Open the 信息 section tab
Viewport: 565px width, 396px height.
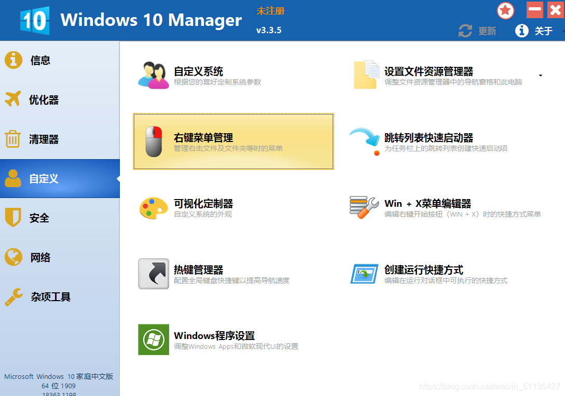pyautogui.click(x=60, y=60)
